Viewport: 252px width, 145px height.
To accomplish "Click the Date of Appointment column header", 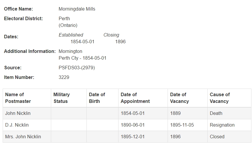I will click(x=143, y=98).
